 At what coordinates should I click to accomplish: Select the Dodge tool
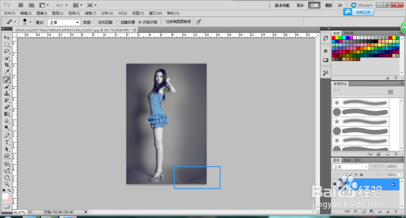click(x=7, y=127)
